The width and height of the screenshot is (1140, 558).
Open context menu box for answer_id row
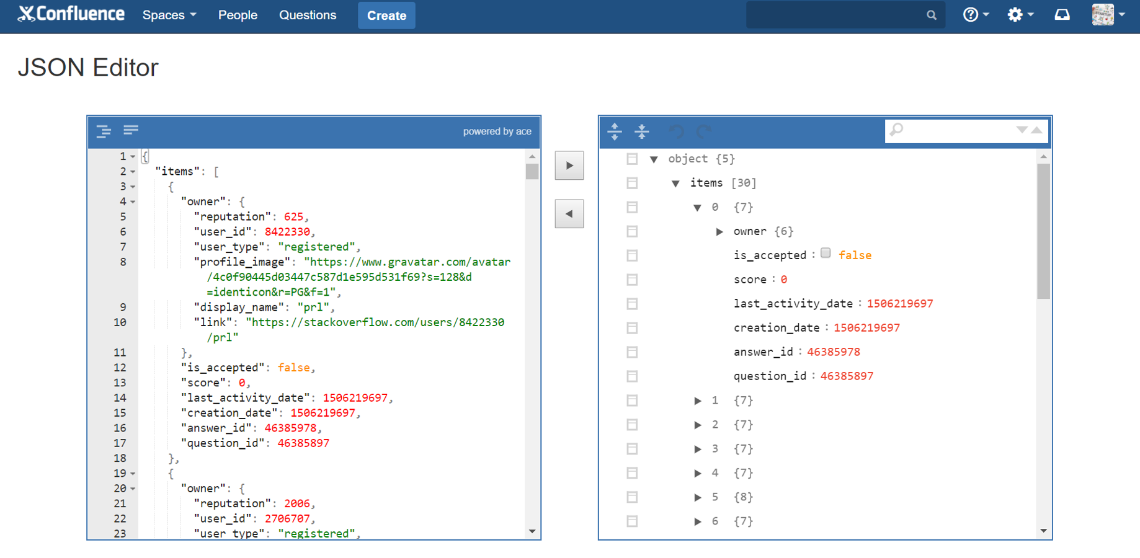tap(632, 352)
